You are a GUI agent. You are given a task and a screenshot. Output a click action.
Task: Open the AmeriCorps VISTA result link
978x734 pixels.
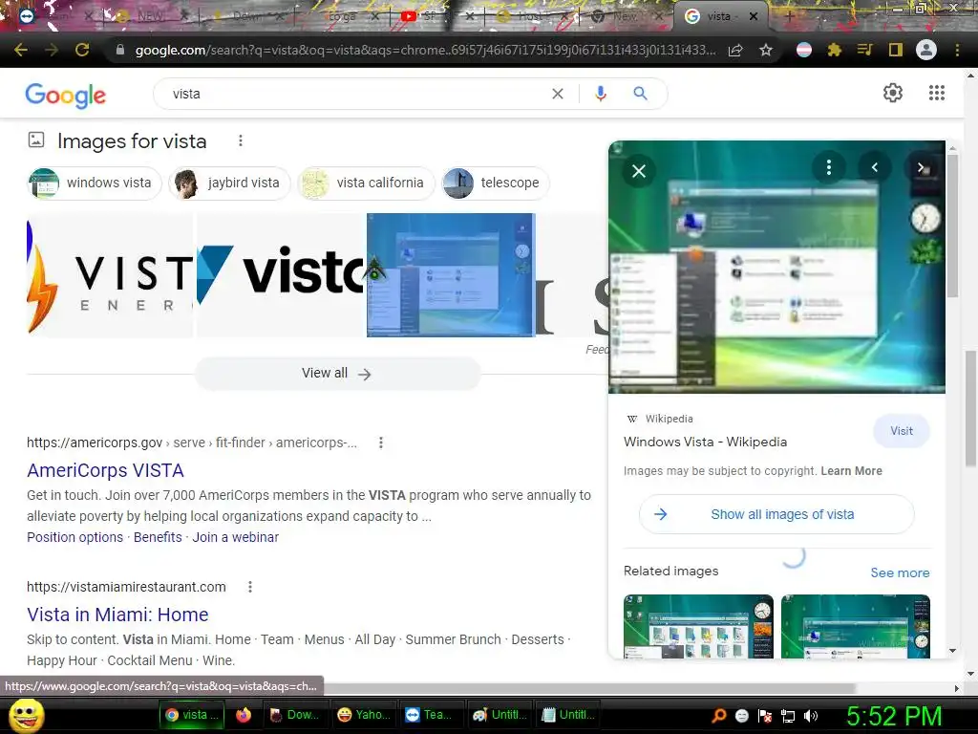tap(105, 470)
